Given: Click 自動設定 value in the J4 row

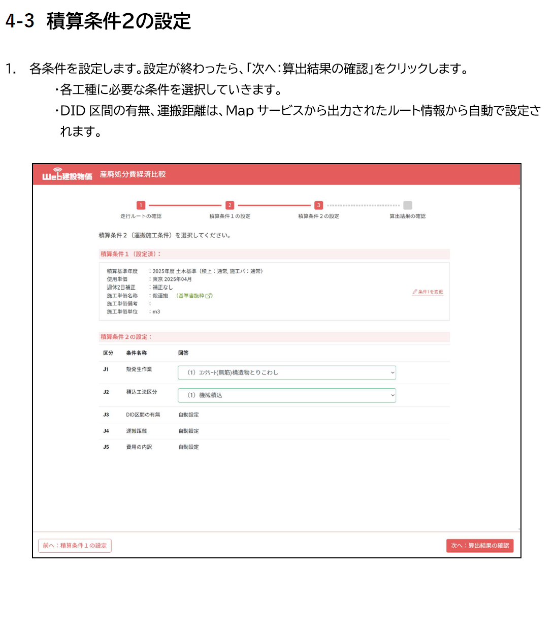Looking at the screenshot, I should click(188, 431).
